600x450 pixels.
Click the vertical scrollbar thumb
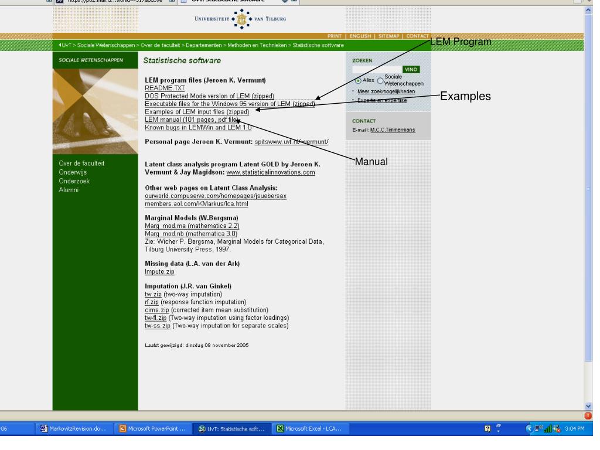[x=588, y=188]
